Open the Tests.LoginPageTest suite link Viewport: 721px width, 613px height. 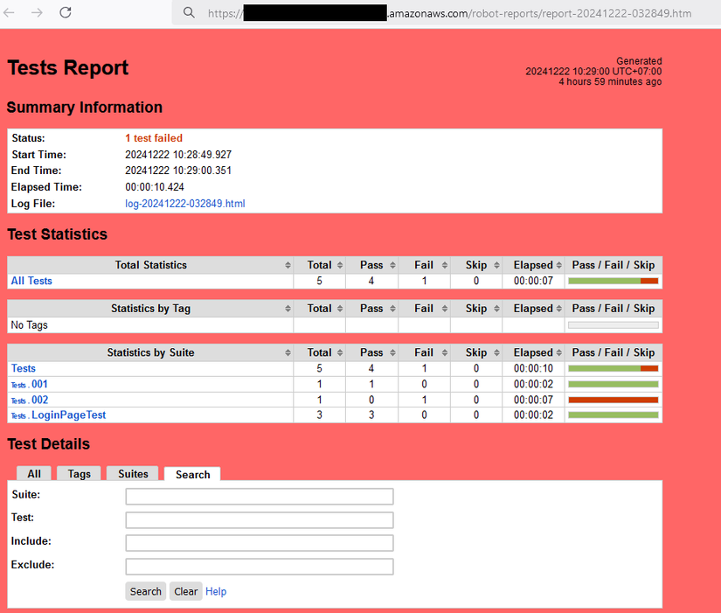59,415
